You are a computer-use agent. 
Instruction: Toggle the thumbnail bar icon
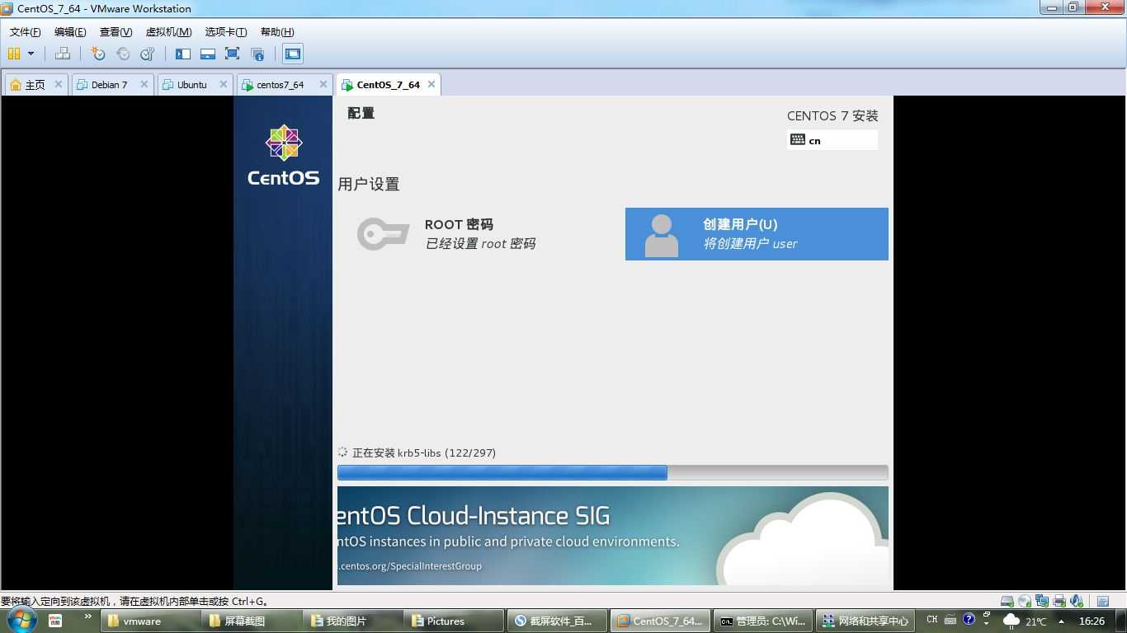208,54
